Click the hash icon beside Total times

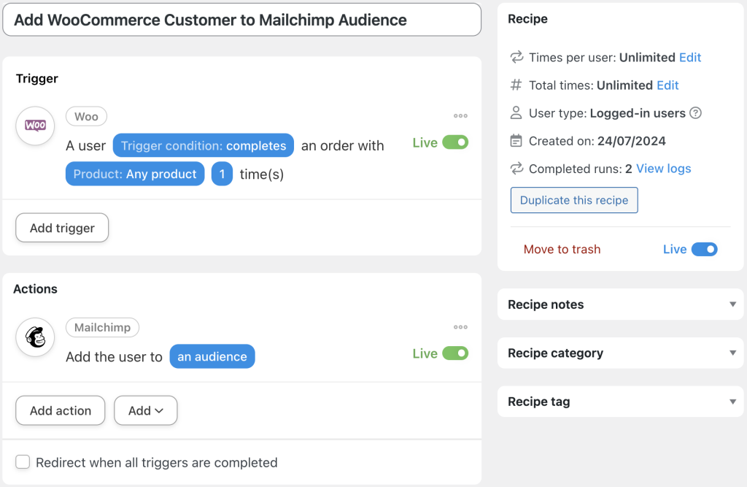pos(515,85)
